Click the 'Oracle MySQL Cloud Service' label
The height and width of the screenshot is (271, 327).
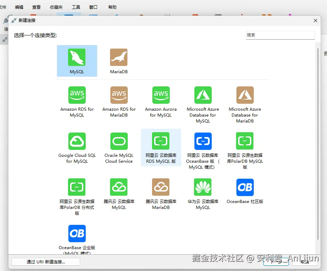[119, 158]
